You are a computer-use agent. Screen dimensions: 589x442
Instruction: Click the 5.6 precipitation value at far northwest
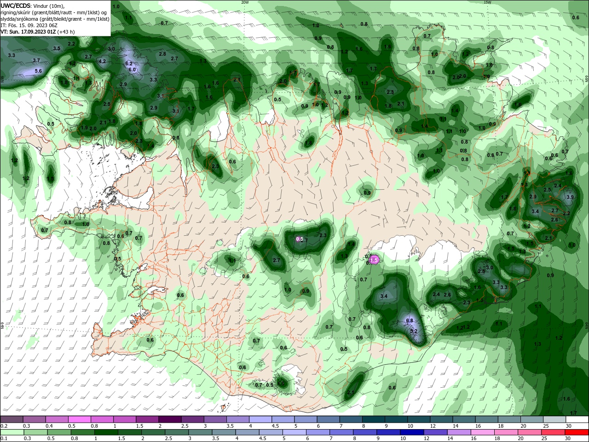point(38,71)
